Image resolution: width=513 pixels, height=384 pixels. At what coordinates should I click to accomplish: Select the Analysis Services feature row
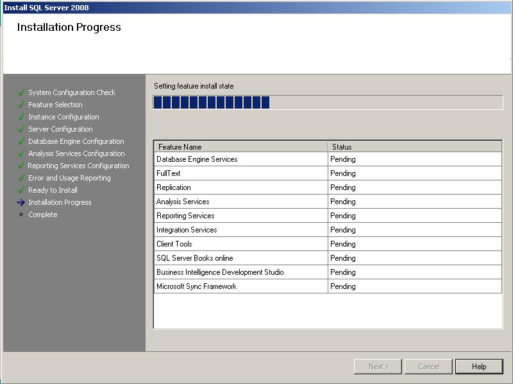pos(328,202)
